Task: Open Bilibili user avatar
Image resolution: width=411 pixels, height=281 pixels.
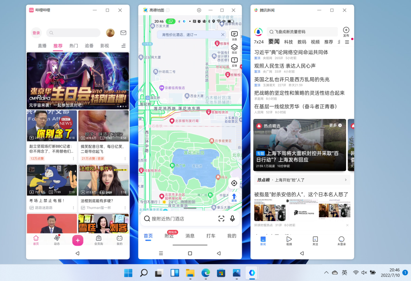Action: (x=110, y=33)
